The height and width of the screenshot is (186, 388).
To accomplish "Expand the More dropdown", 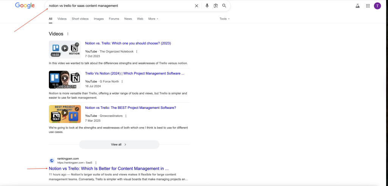I will 153,19.
